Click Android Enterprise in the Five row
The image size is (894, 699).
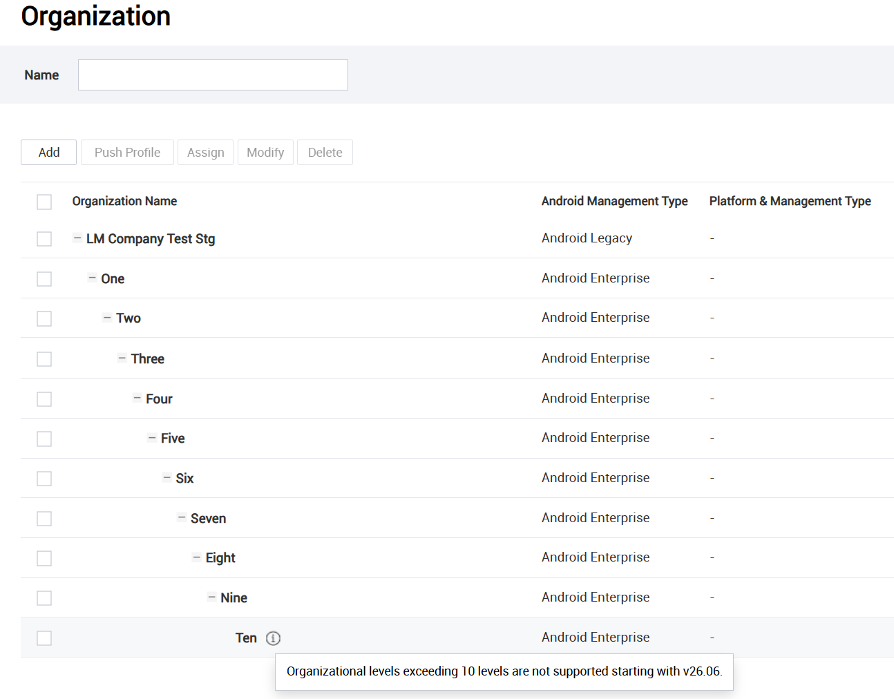point(596,438)
